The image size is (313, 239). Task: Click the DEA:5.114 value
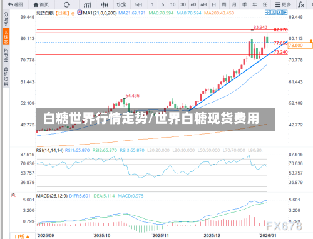(104, 196)
